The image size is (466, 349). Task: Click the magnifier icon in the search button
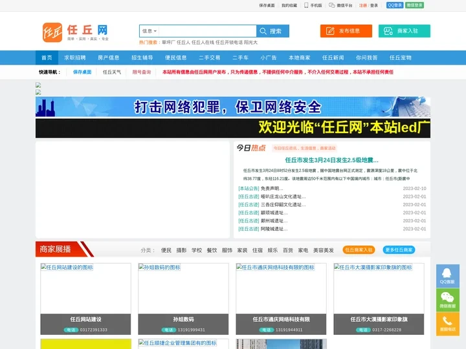point(263,31)
